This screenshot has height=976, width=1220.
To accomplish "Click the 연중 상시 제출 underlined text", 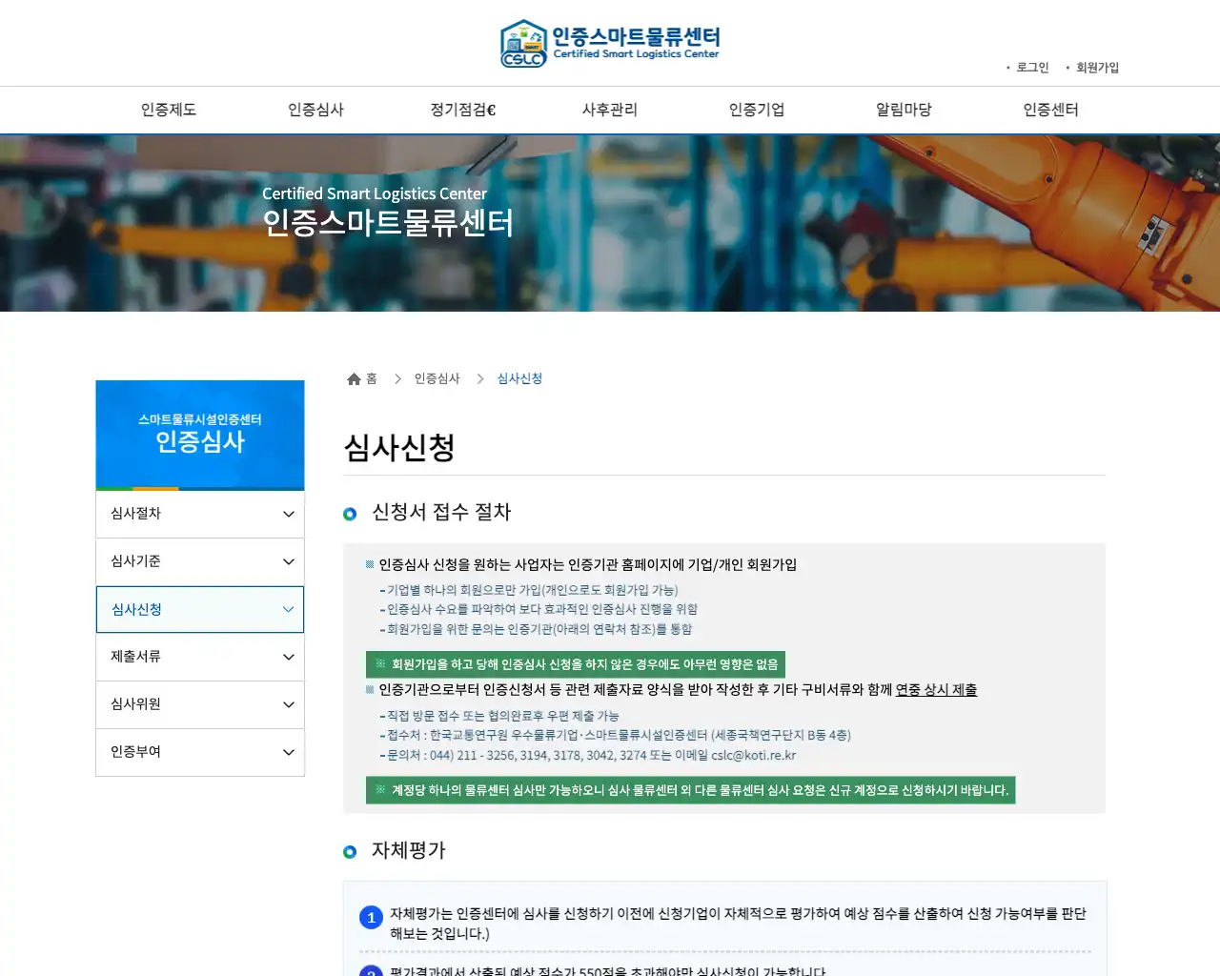I will (936, 689).
